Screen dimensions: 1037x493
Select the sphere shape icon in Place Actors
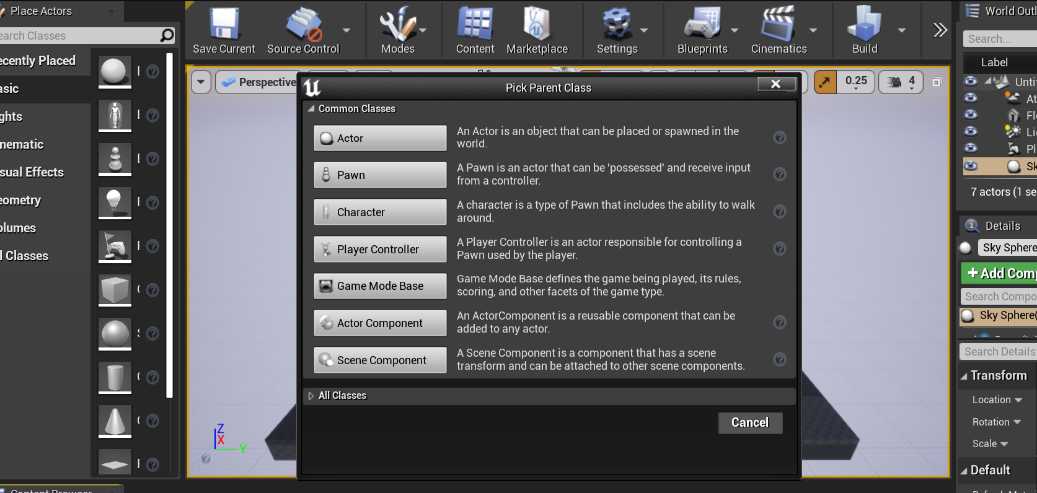click(115, 333)
